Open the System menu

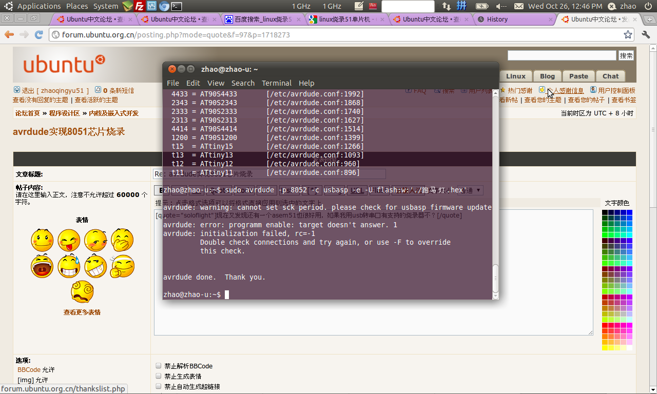click(x=106, y=6)
